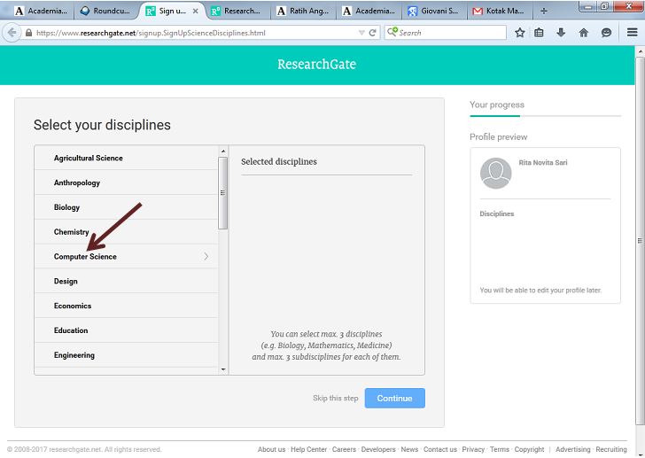Click the name Rita Novita Sari
This screenshot has height=458, width=645.
[x=542, y=163]
